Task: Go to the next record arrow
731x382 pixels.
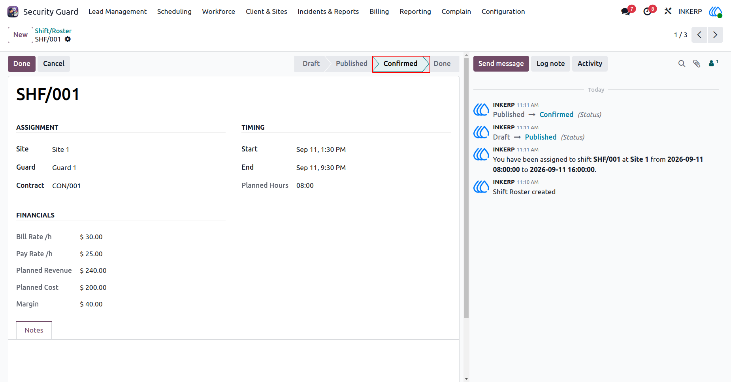Action: tap(715, 35)
